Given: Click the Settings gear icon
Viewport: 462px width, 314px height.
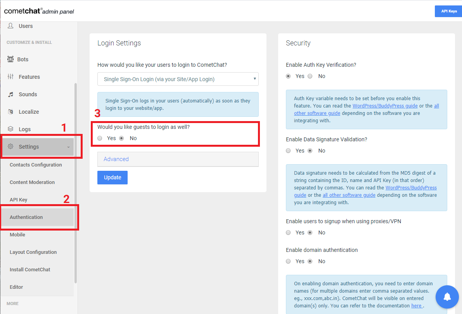Looking at the screenshot, I should click(x=10, y=146).
